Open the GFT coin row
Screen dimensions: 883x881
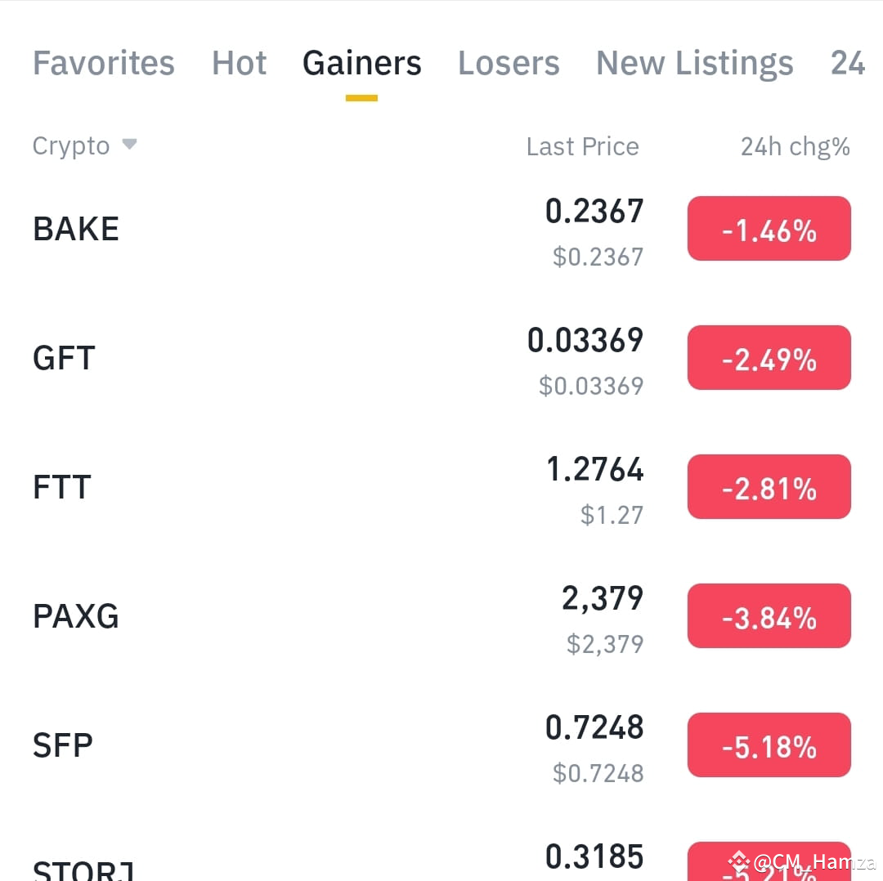click(441, 357)
